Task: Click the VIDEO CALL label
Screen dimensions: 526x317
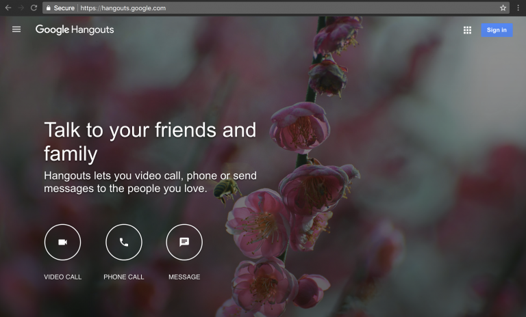Action: click(x=63, y=277)
